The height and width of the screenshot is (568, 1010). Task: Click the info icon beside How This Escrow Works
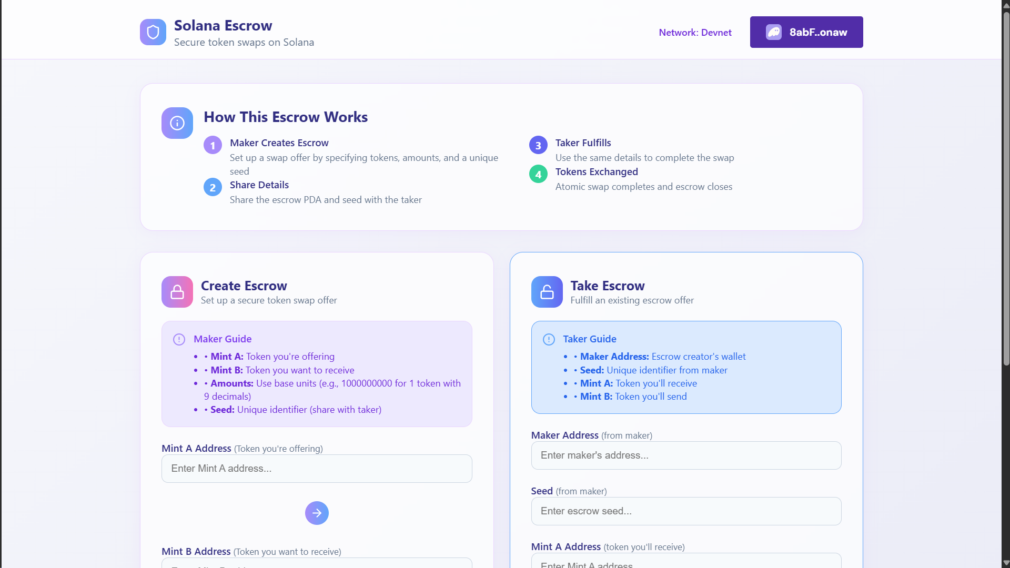point(177,123)
